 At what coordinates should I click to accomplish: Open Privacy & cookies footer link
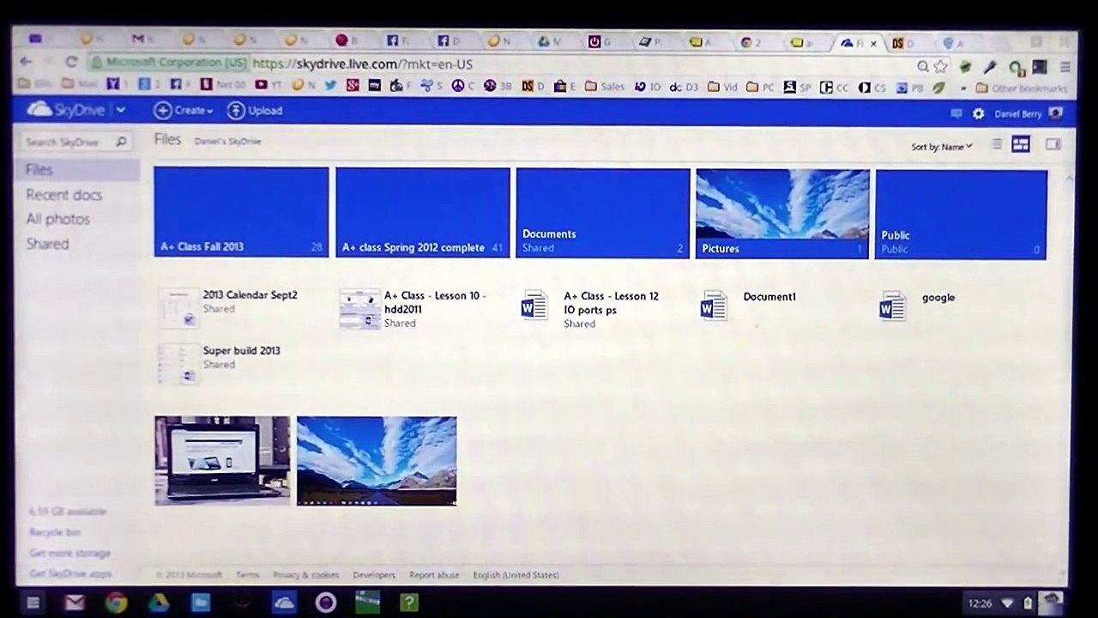305,575
